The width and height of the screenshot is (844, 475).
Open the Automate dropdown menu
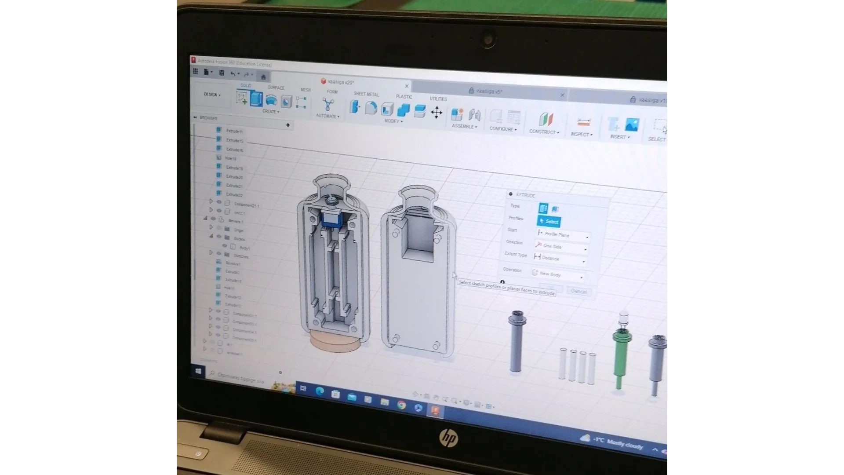tap(327, 116)
